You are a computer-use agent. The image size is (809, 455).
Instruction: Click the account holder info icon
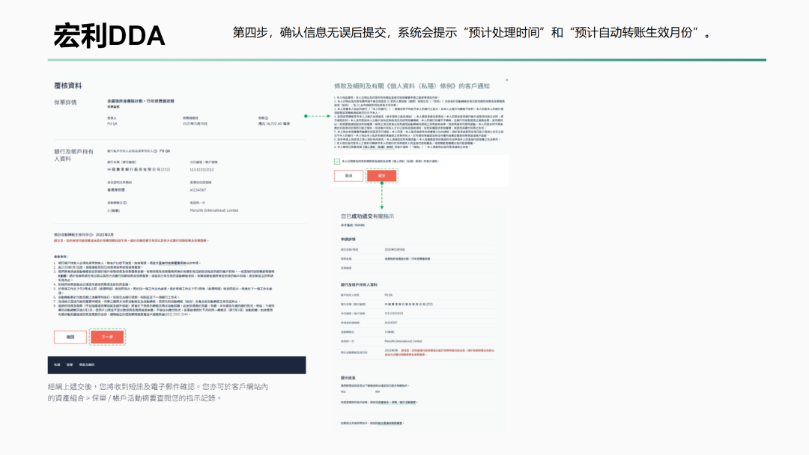pos(155,151)
